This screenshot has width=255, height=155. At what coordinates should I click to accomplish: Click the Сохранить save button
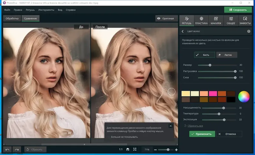(x=237, y=10)
